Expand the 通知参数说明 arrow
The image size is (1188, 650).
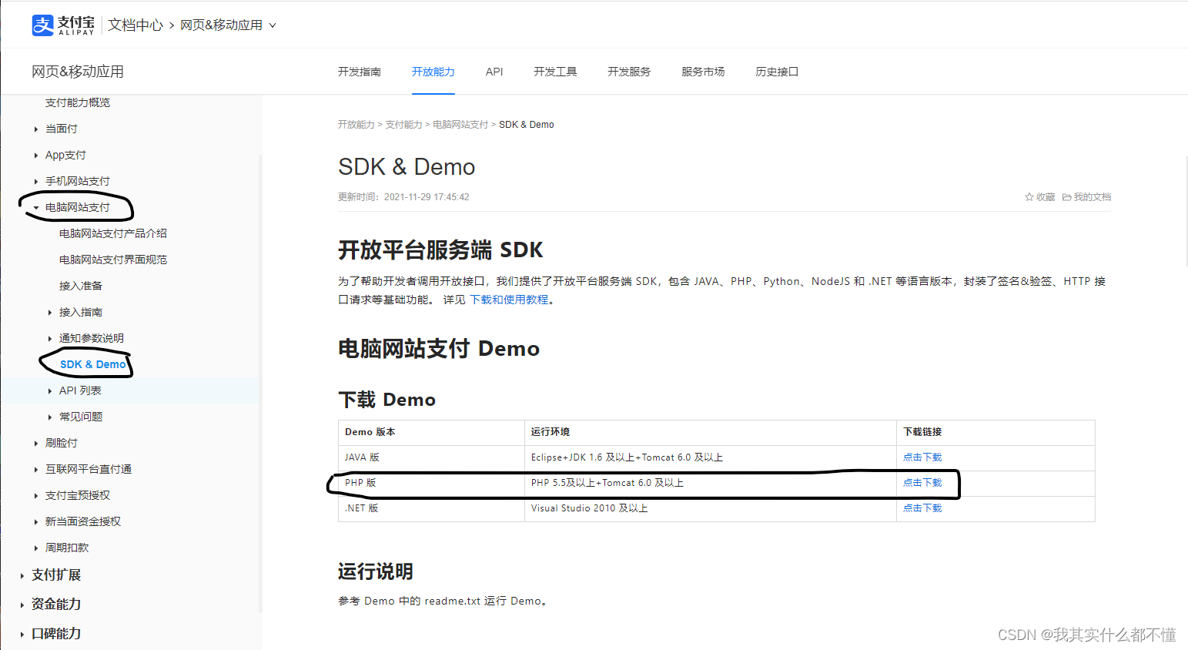[50, 339]
